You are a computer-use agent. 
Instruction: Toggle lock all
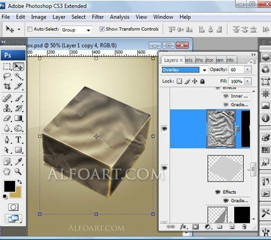click(202, 81)
